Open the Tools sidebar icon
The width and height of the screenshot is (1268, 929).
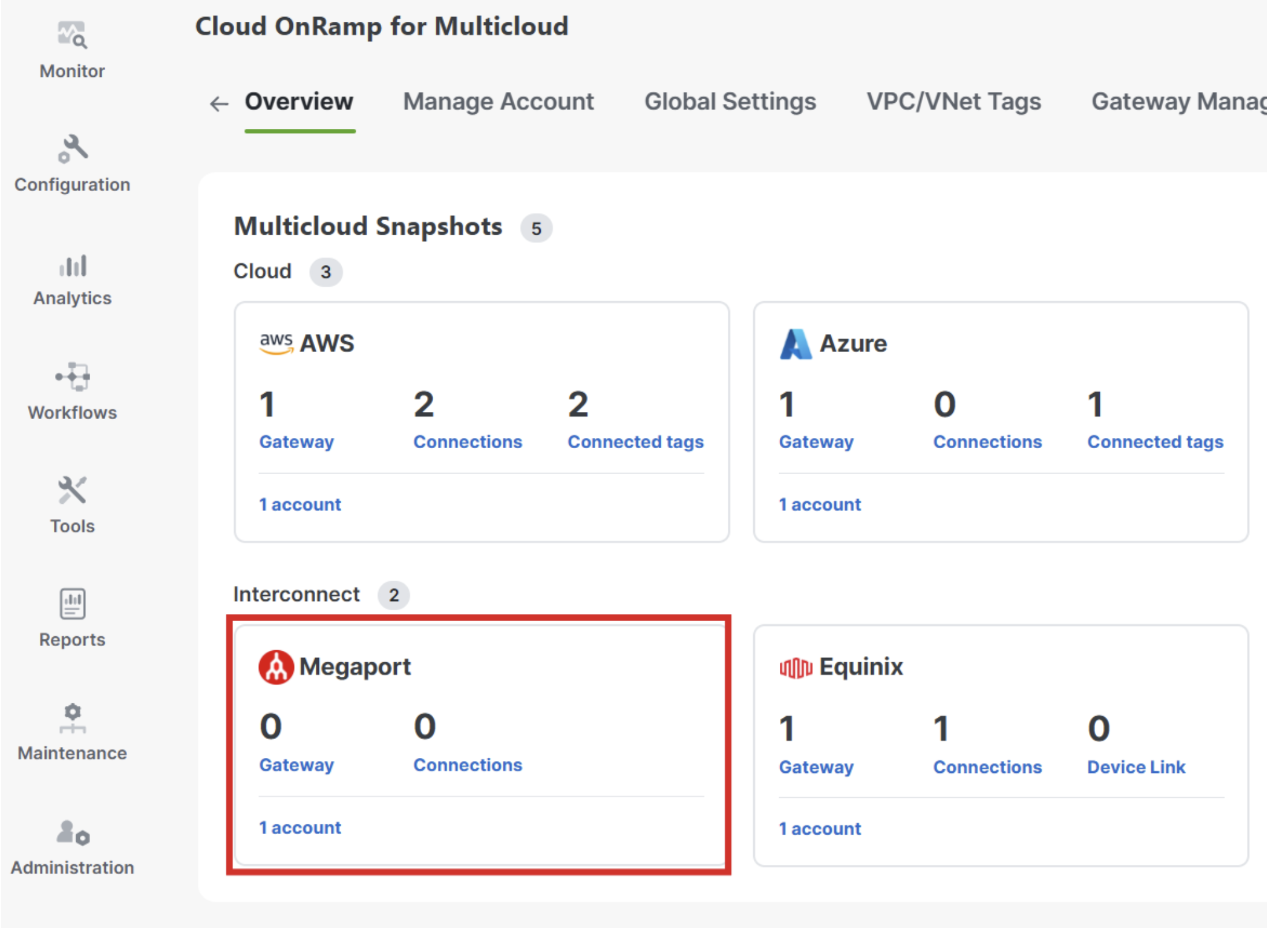click(x=73, y=491)
